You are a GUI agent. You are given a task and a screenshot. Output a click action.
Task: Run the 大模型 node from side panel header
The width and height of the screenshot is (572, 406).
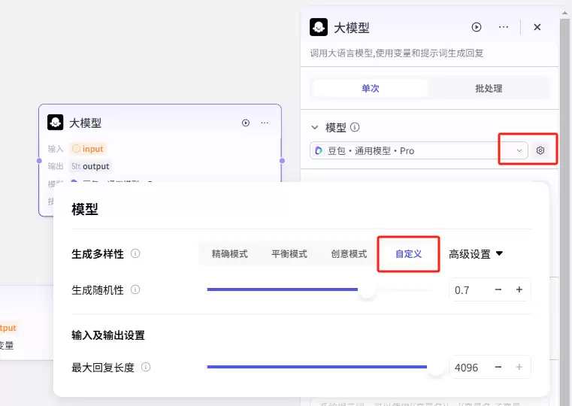pos(477,27)
